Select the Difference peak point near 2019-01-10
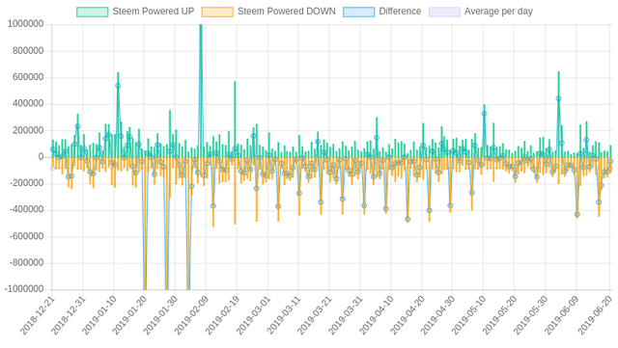Screen dimensions: 618x348 (x=118, y=86)
